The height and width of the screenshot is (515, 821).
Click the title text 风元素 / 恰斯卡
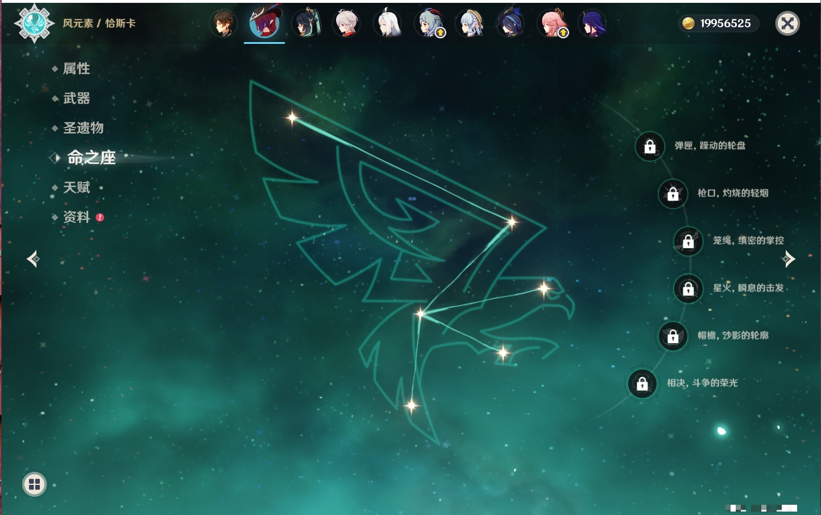[99, 23]
